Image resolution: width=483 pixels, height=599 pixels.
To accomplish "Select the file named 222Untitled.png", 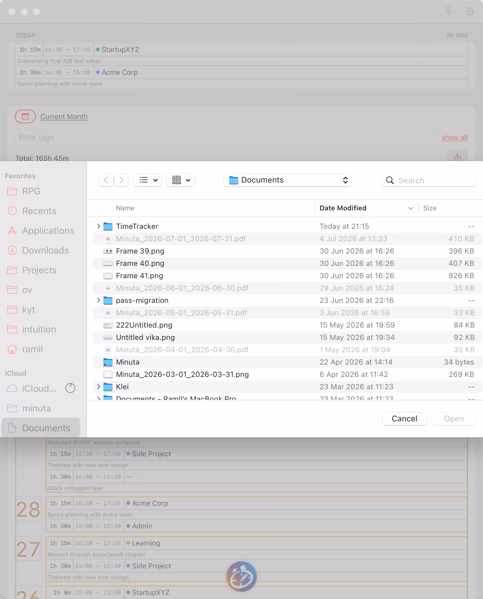I will tap(144, 325).
